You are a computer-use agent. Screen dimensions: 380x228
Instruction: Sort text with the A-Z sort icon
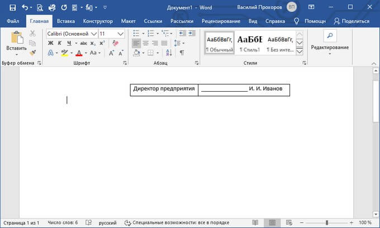[169, 53]
